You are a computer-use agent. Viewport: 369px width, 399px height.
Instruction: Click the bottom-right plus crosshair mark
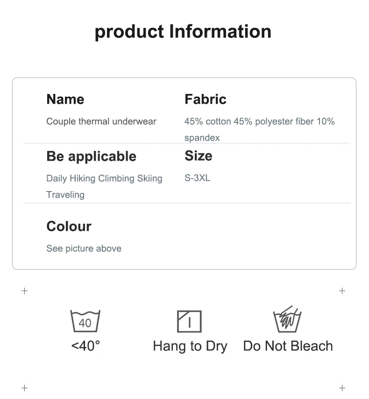(x=342, y=388)
